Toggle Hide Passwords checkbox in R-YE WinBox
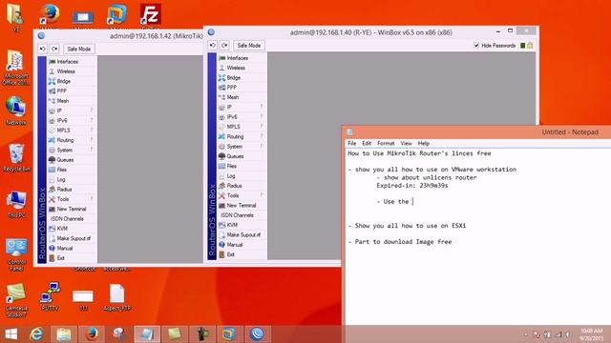611x343 pixels. point(476,46)
